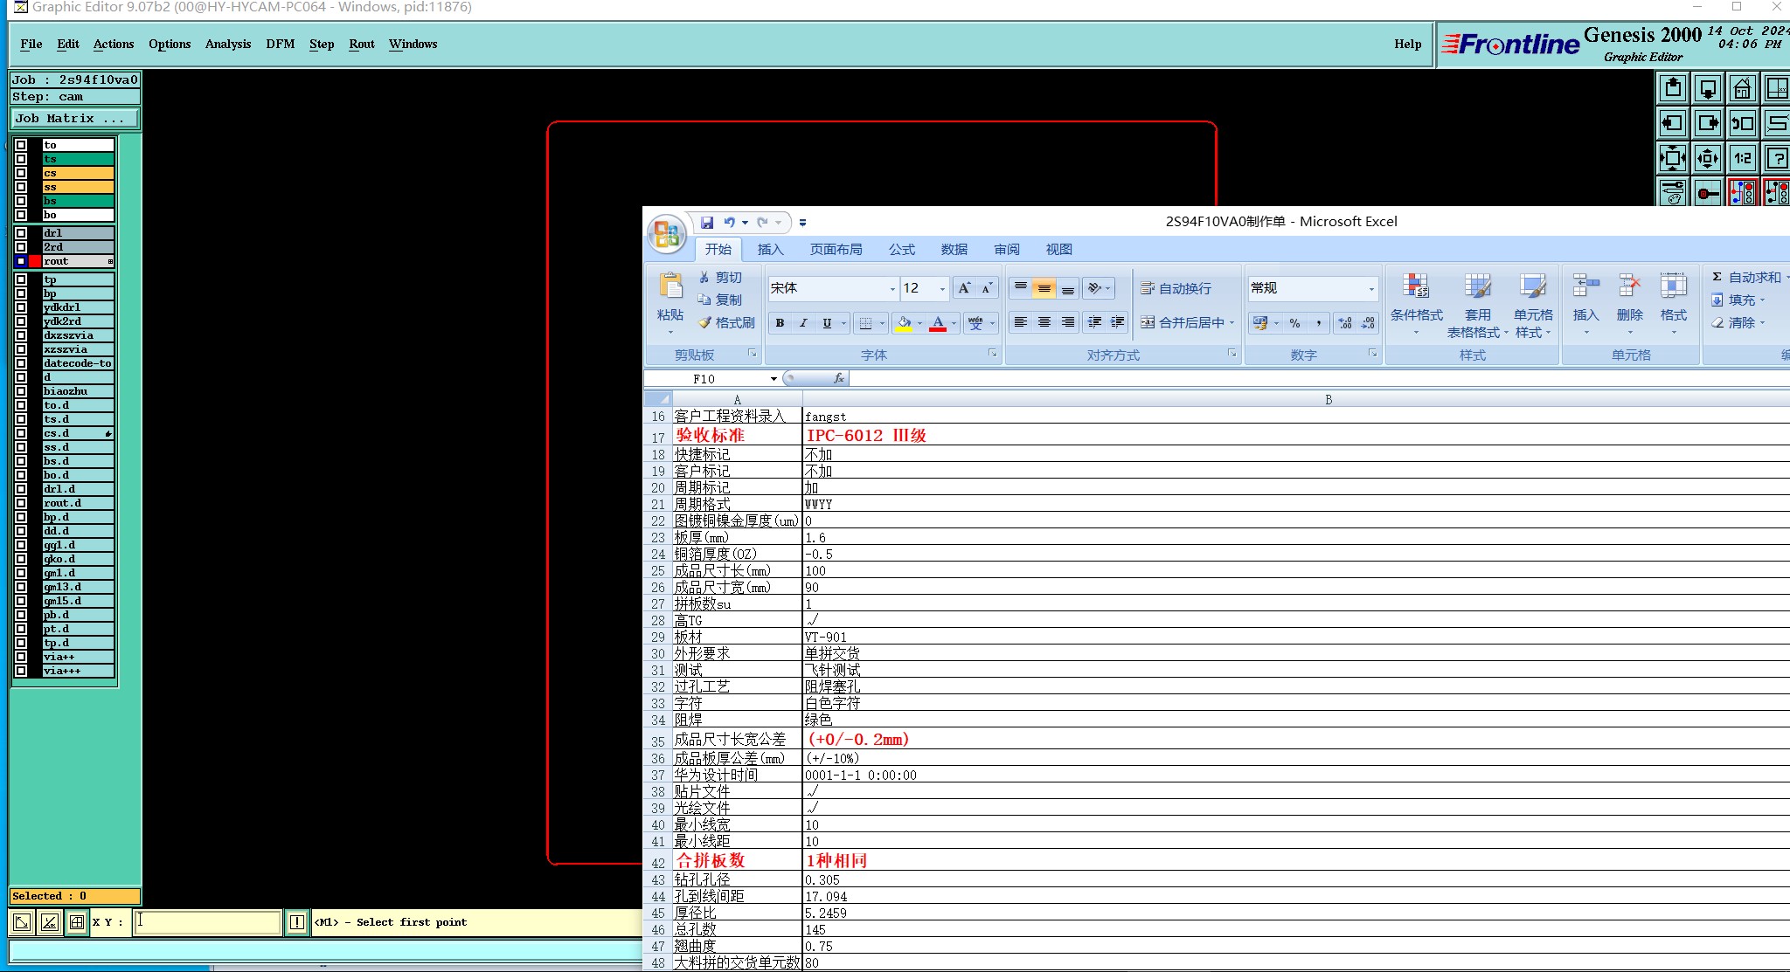Open the font size 12 dropdown
The width and height of the screenshot is (1790, 972).
tap(942, 289)
